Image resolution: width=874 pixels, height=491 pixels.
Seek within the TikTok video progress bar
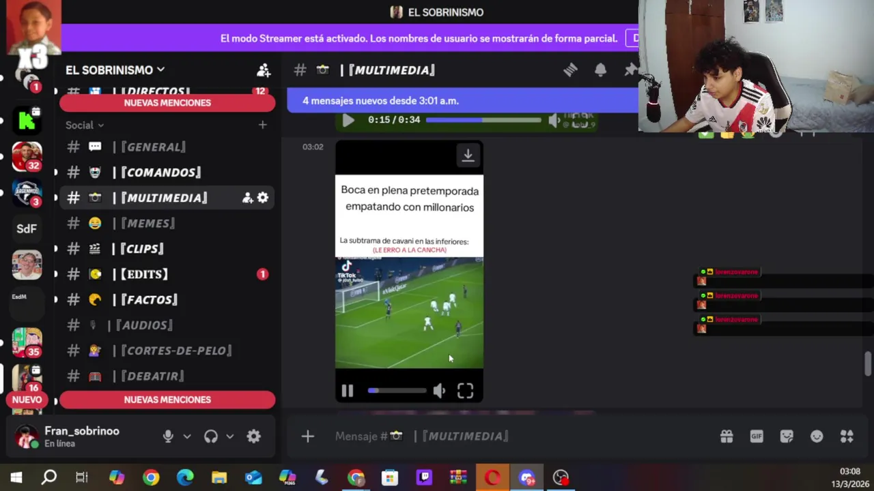point(397,391)
